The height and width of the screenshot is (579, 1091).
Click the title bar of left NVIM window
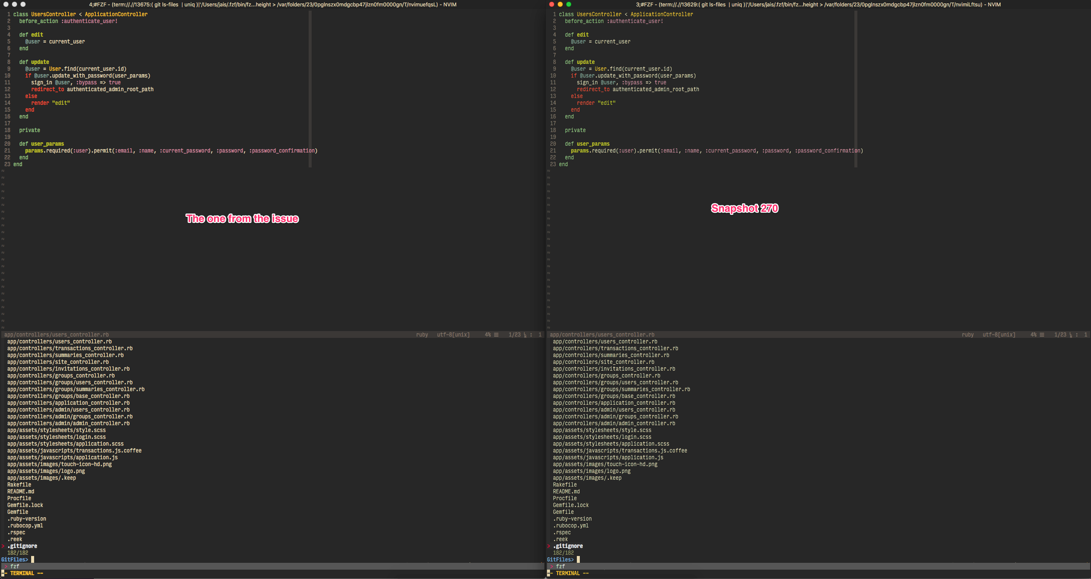tap(273, 4)
